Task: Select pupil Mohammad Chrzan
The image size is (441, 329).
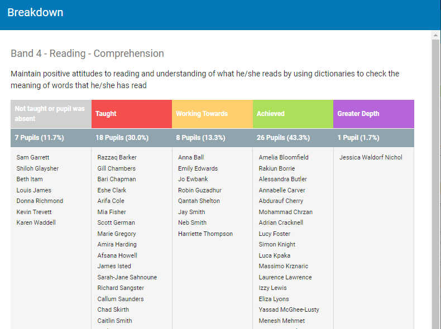Action: pos(286,212)
